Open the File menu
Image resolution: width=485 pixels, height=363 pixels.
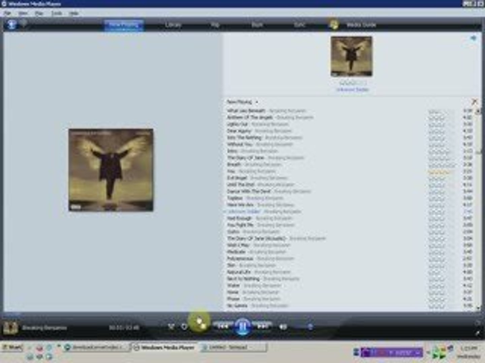(7, 13)
